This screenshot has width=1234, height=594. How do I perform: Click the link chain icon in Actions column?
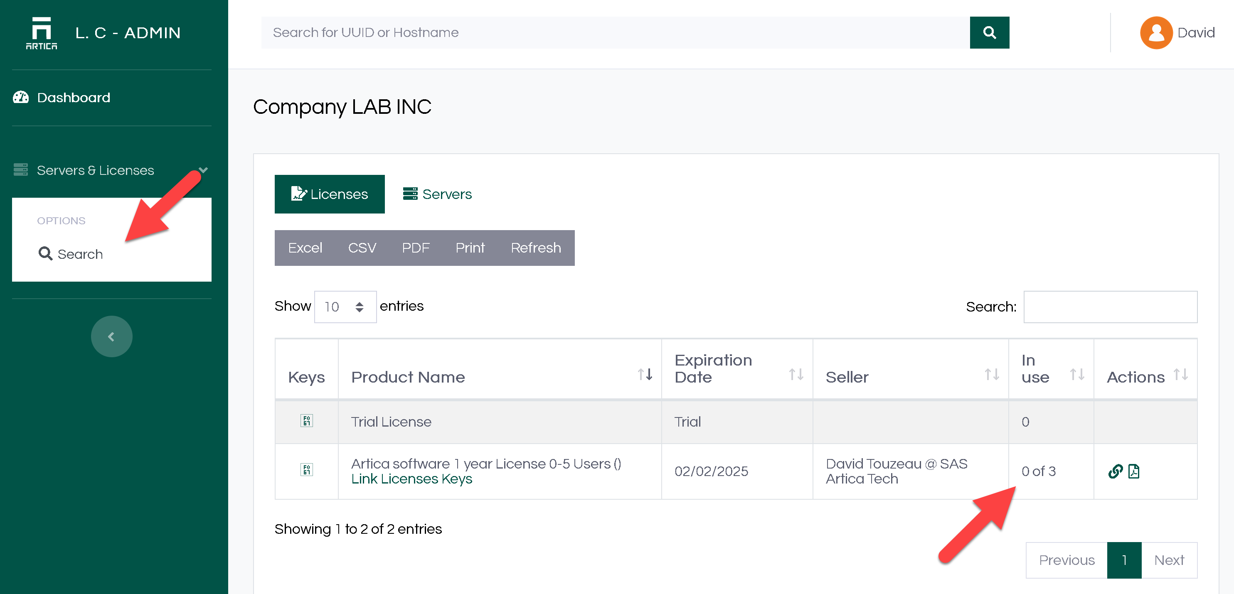(1115, 471)
